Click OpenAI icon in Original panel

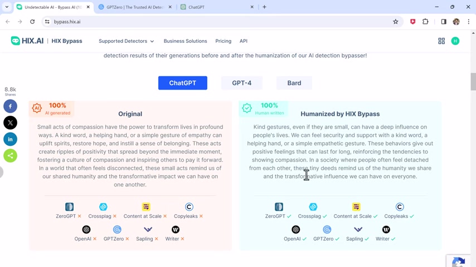click(86, 229)
